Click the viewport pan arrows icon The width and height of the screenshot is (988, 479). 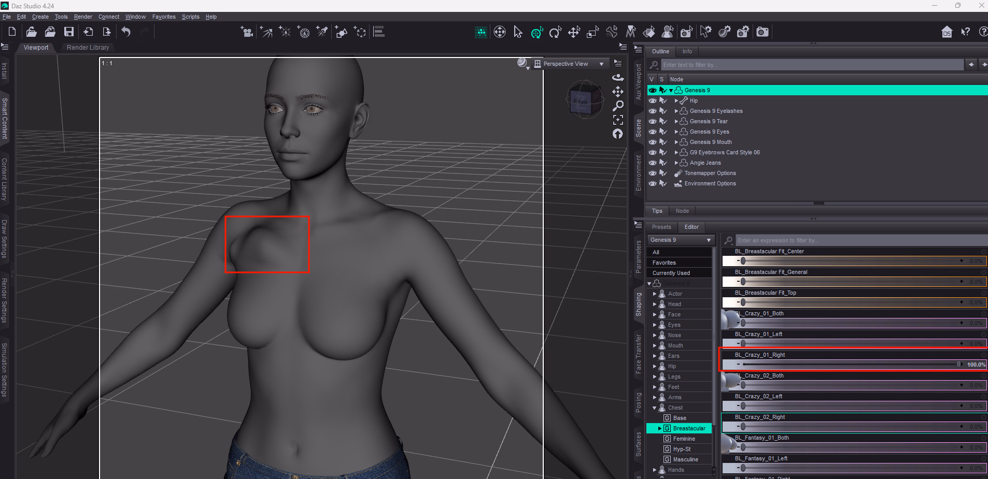(618, 92)
